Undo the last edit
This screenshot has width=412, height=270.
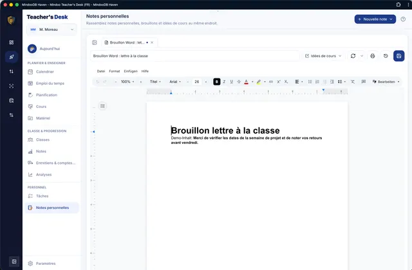pos(97,82)
